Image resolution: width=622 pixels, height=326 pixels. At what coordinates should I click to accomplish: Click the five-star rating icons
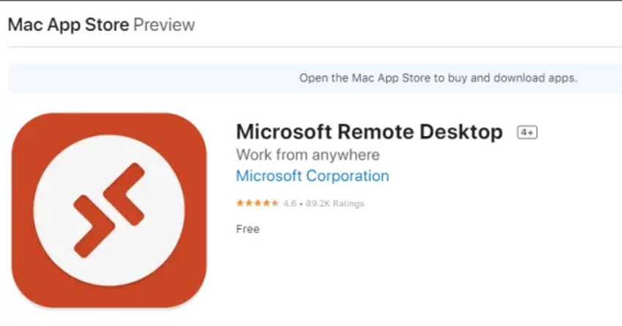pyautogui.click(x=258, y=203)
